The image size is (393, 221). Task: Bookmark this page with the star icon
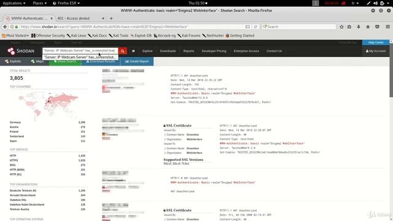[x=341, y=27]
